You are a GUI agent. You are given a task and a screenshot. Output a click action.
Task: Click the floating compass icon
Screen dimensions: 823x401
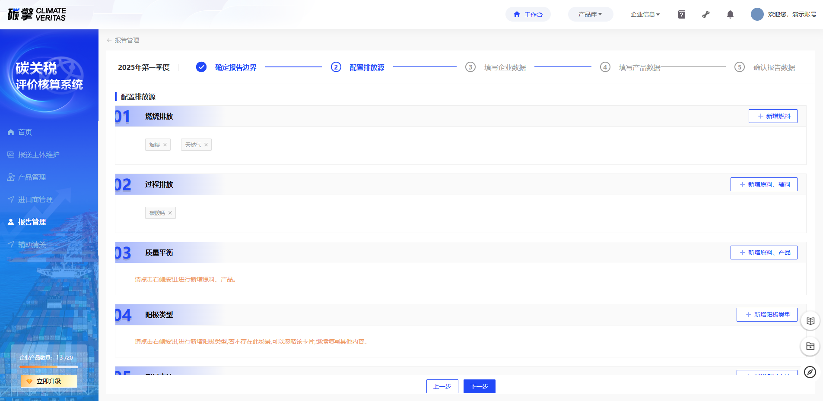[x=810, y=372]
